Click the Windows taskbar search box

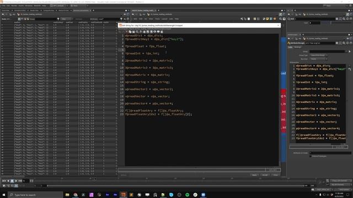pyautogui.click(x=35, y=195)
